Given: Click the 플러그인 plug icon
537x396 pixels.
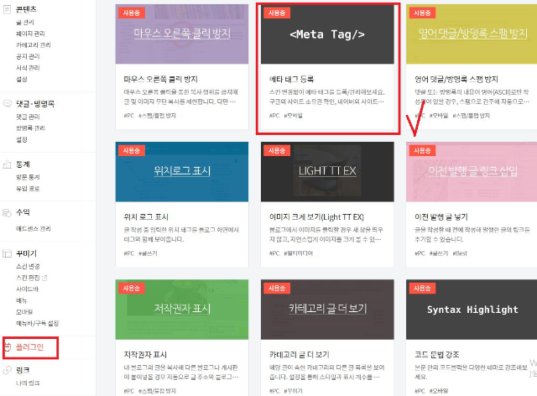Looking at the screenshot, I should click(8, 347).
